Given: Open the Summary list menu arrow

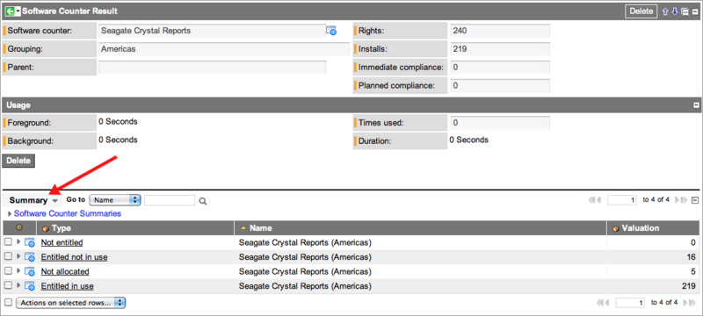Looking at the screenshot, I should [54, 201].
